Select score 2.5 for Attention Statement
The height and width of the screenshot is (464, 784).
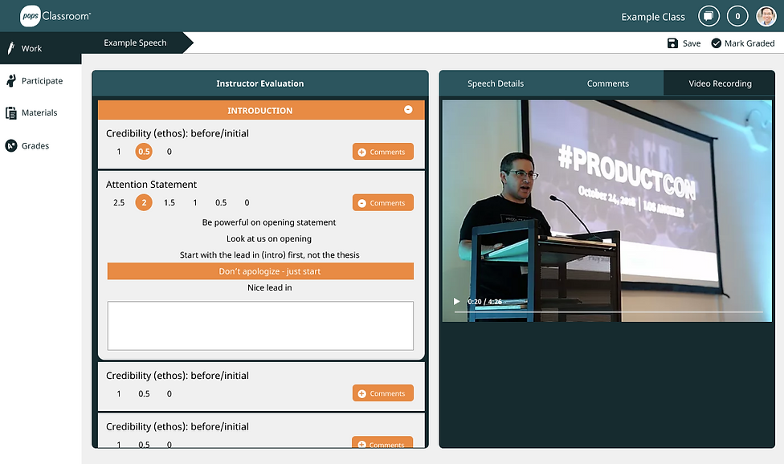point(119,202)
